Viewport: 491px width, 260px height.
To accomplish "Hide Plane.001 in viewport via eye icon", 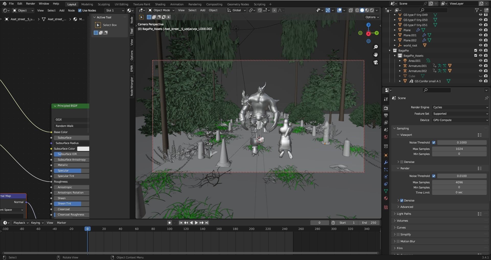I will click(x=481, y=35).
